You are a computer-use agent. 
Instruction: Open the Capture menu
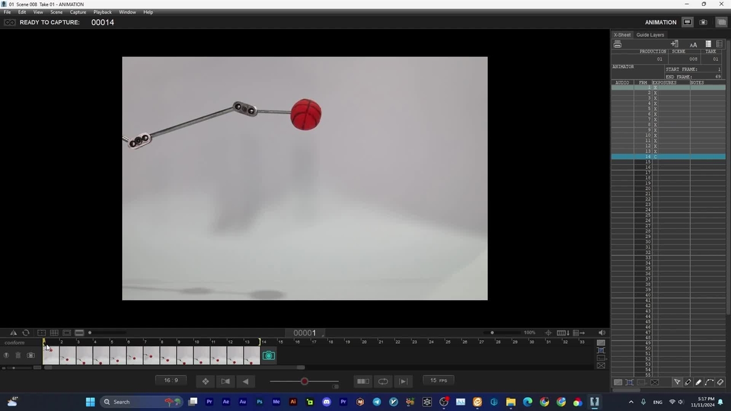tap(78, 12)
